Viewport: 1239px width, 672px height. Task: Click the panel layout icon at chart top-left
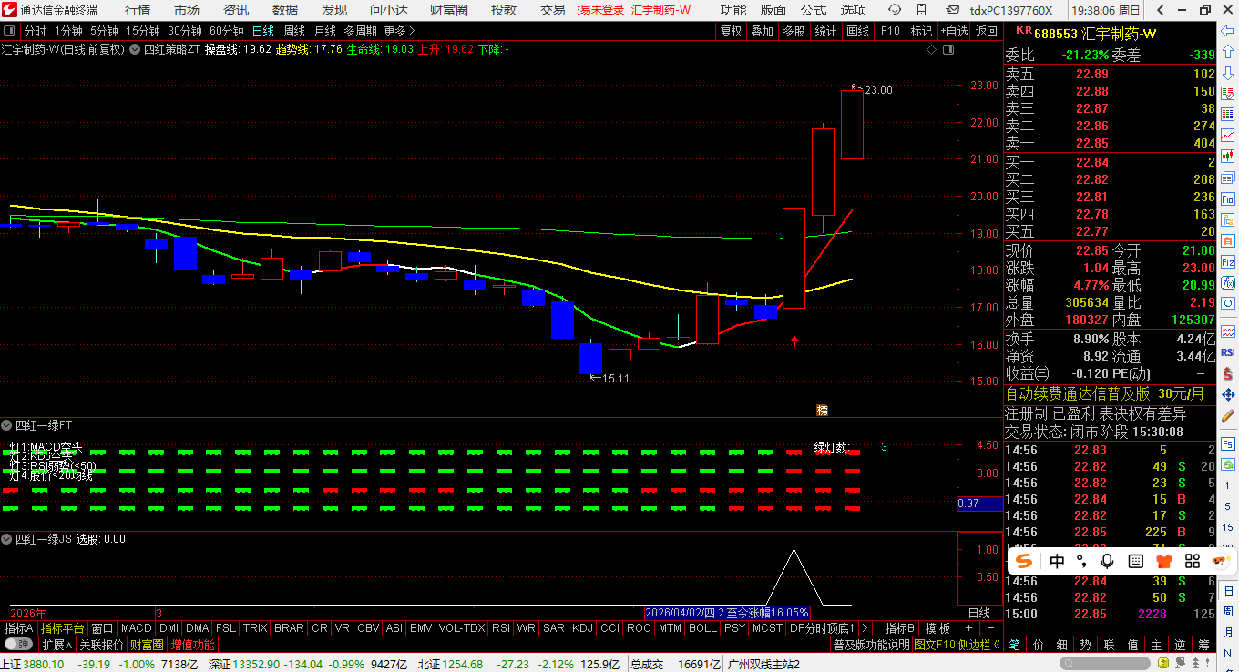tap(9, 31)
